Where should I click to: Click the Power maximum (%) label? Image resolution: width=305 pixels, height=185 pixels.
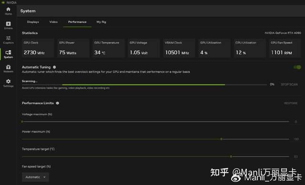coord(36,132)
